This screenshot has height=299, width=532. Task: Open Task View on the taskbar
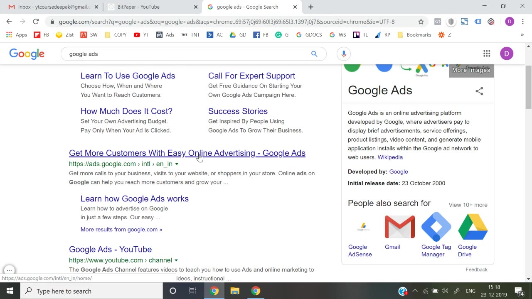(x=193, y=291)
